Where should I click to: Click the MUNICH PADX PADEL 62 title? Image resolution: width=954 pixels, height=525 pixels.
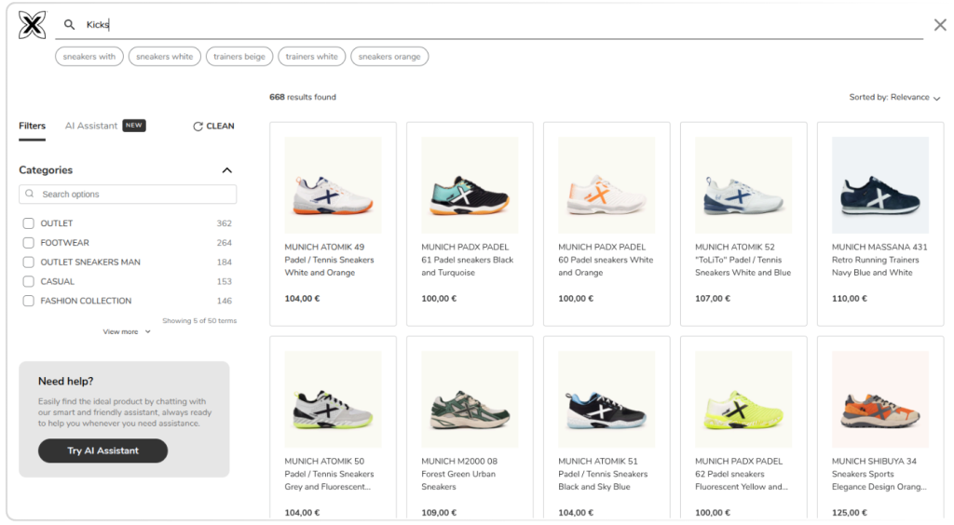(741, 474)
